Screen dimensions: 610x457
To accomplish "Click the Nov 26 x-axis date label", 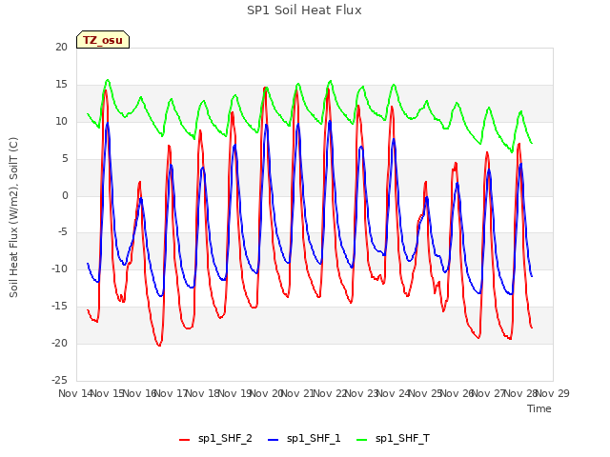I will click(x=457, y=393).
